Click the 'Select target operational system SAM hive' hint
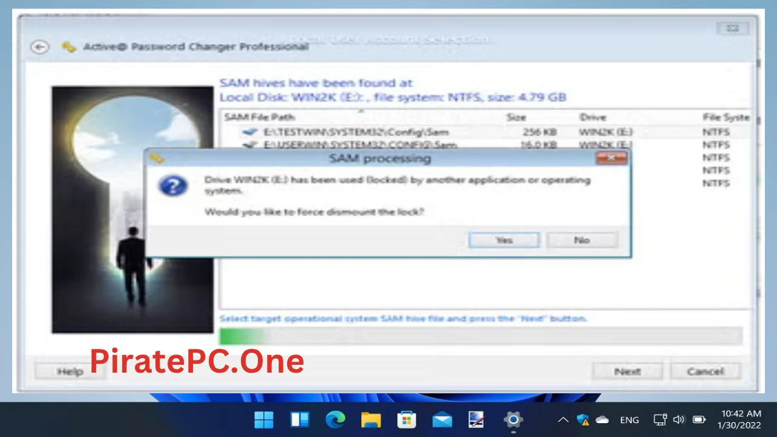 coord(403,319)
